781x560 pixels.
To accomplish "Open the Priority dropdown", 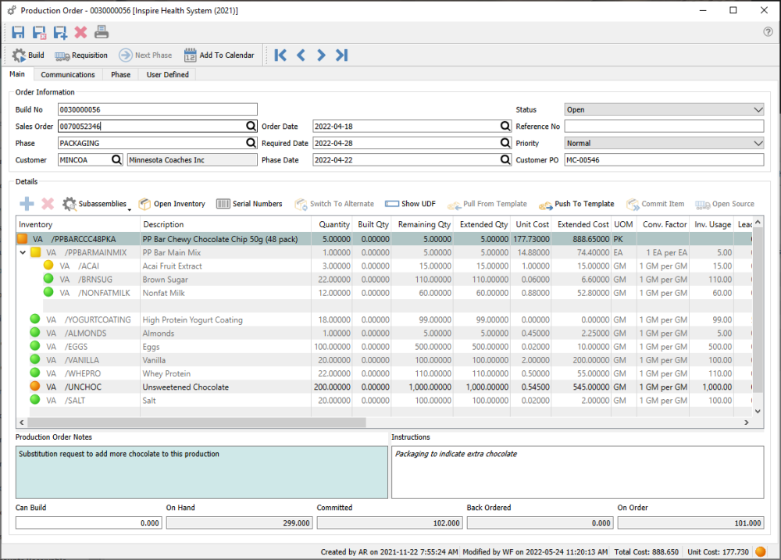I will coord(758,144).
